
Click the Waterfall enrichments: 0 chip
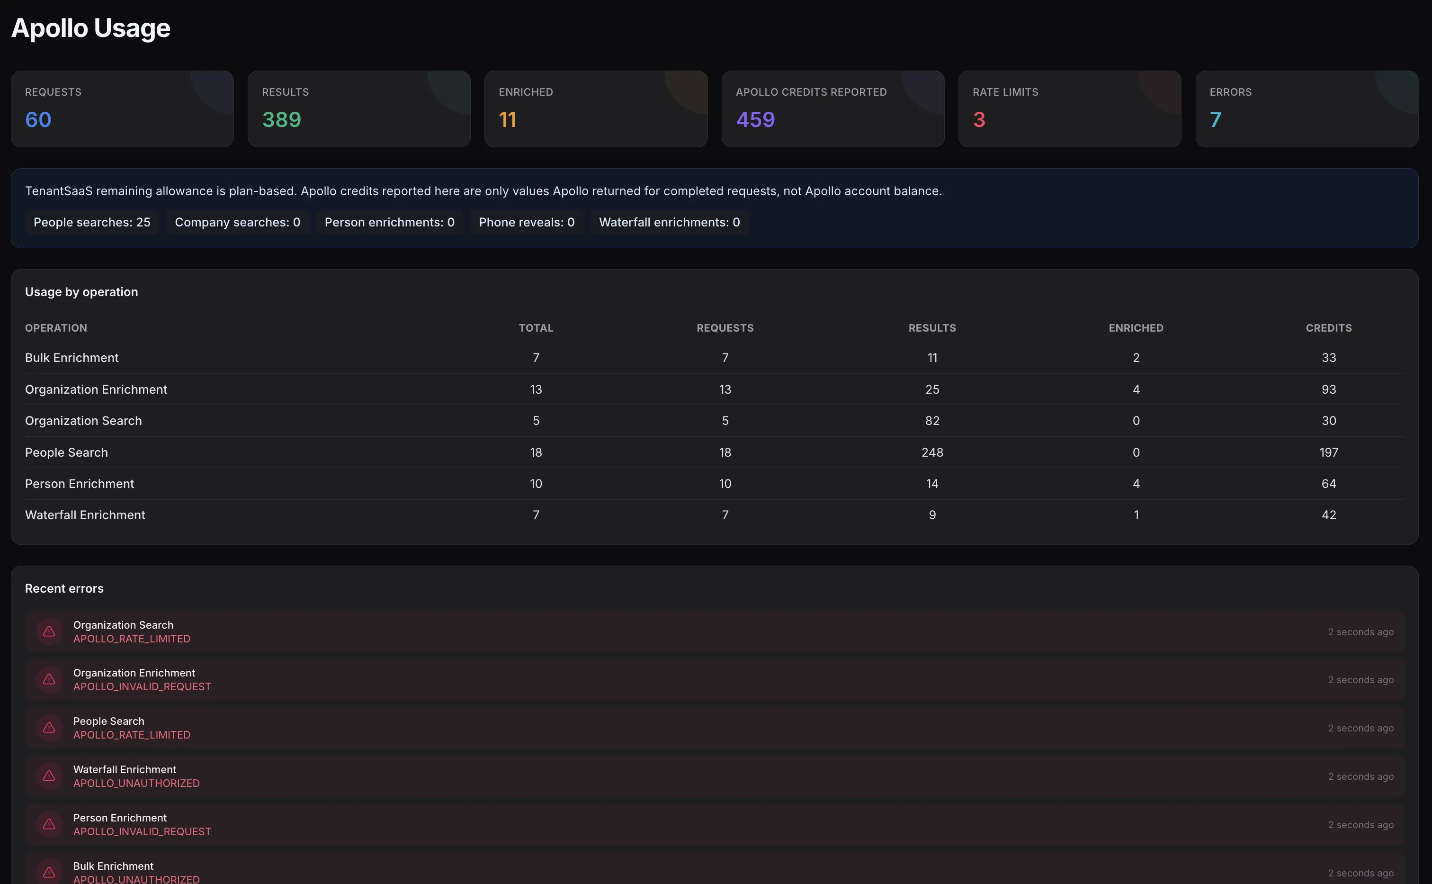point(669,222)
